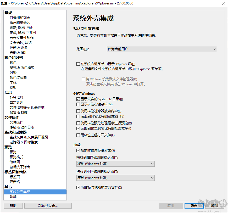Click the 其它 section header
Image resolution: width=228 pixels, height=213 pixels.
(x=8, y=187)
